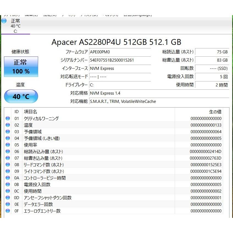233x233 pixels.
Task: Click raw value 00000000000002 for 使用時間
Action: 206,191
